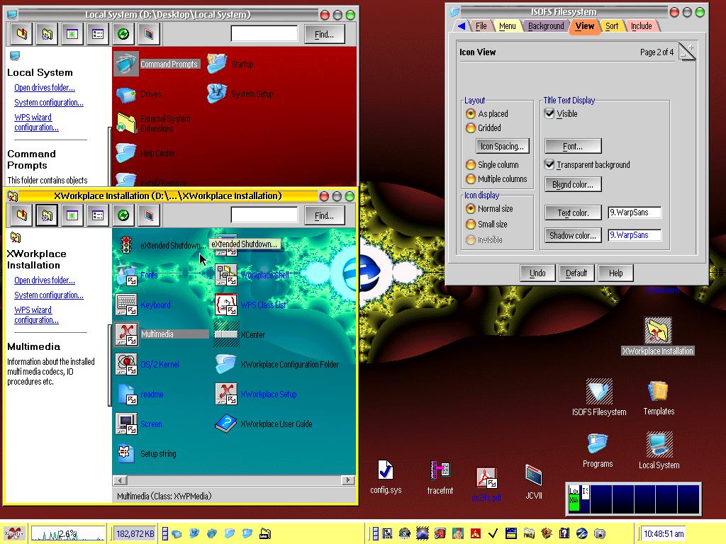The image size is (726, 544).
Task: Switch to the Background tab
Action: coord(546,26)
